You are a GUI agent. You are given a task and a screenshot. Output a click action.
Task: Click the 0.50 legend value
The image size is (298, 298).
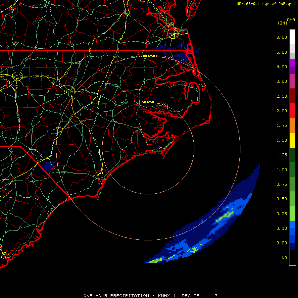tap(282, 199)
